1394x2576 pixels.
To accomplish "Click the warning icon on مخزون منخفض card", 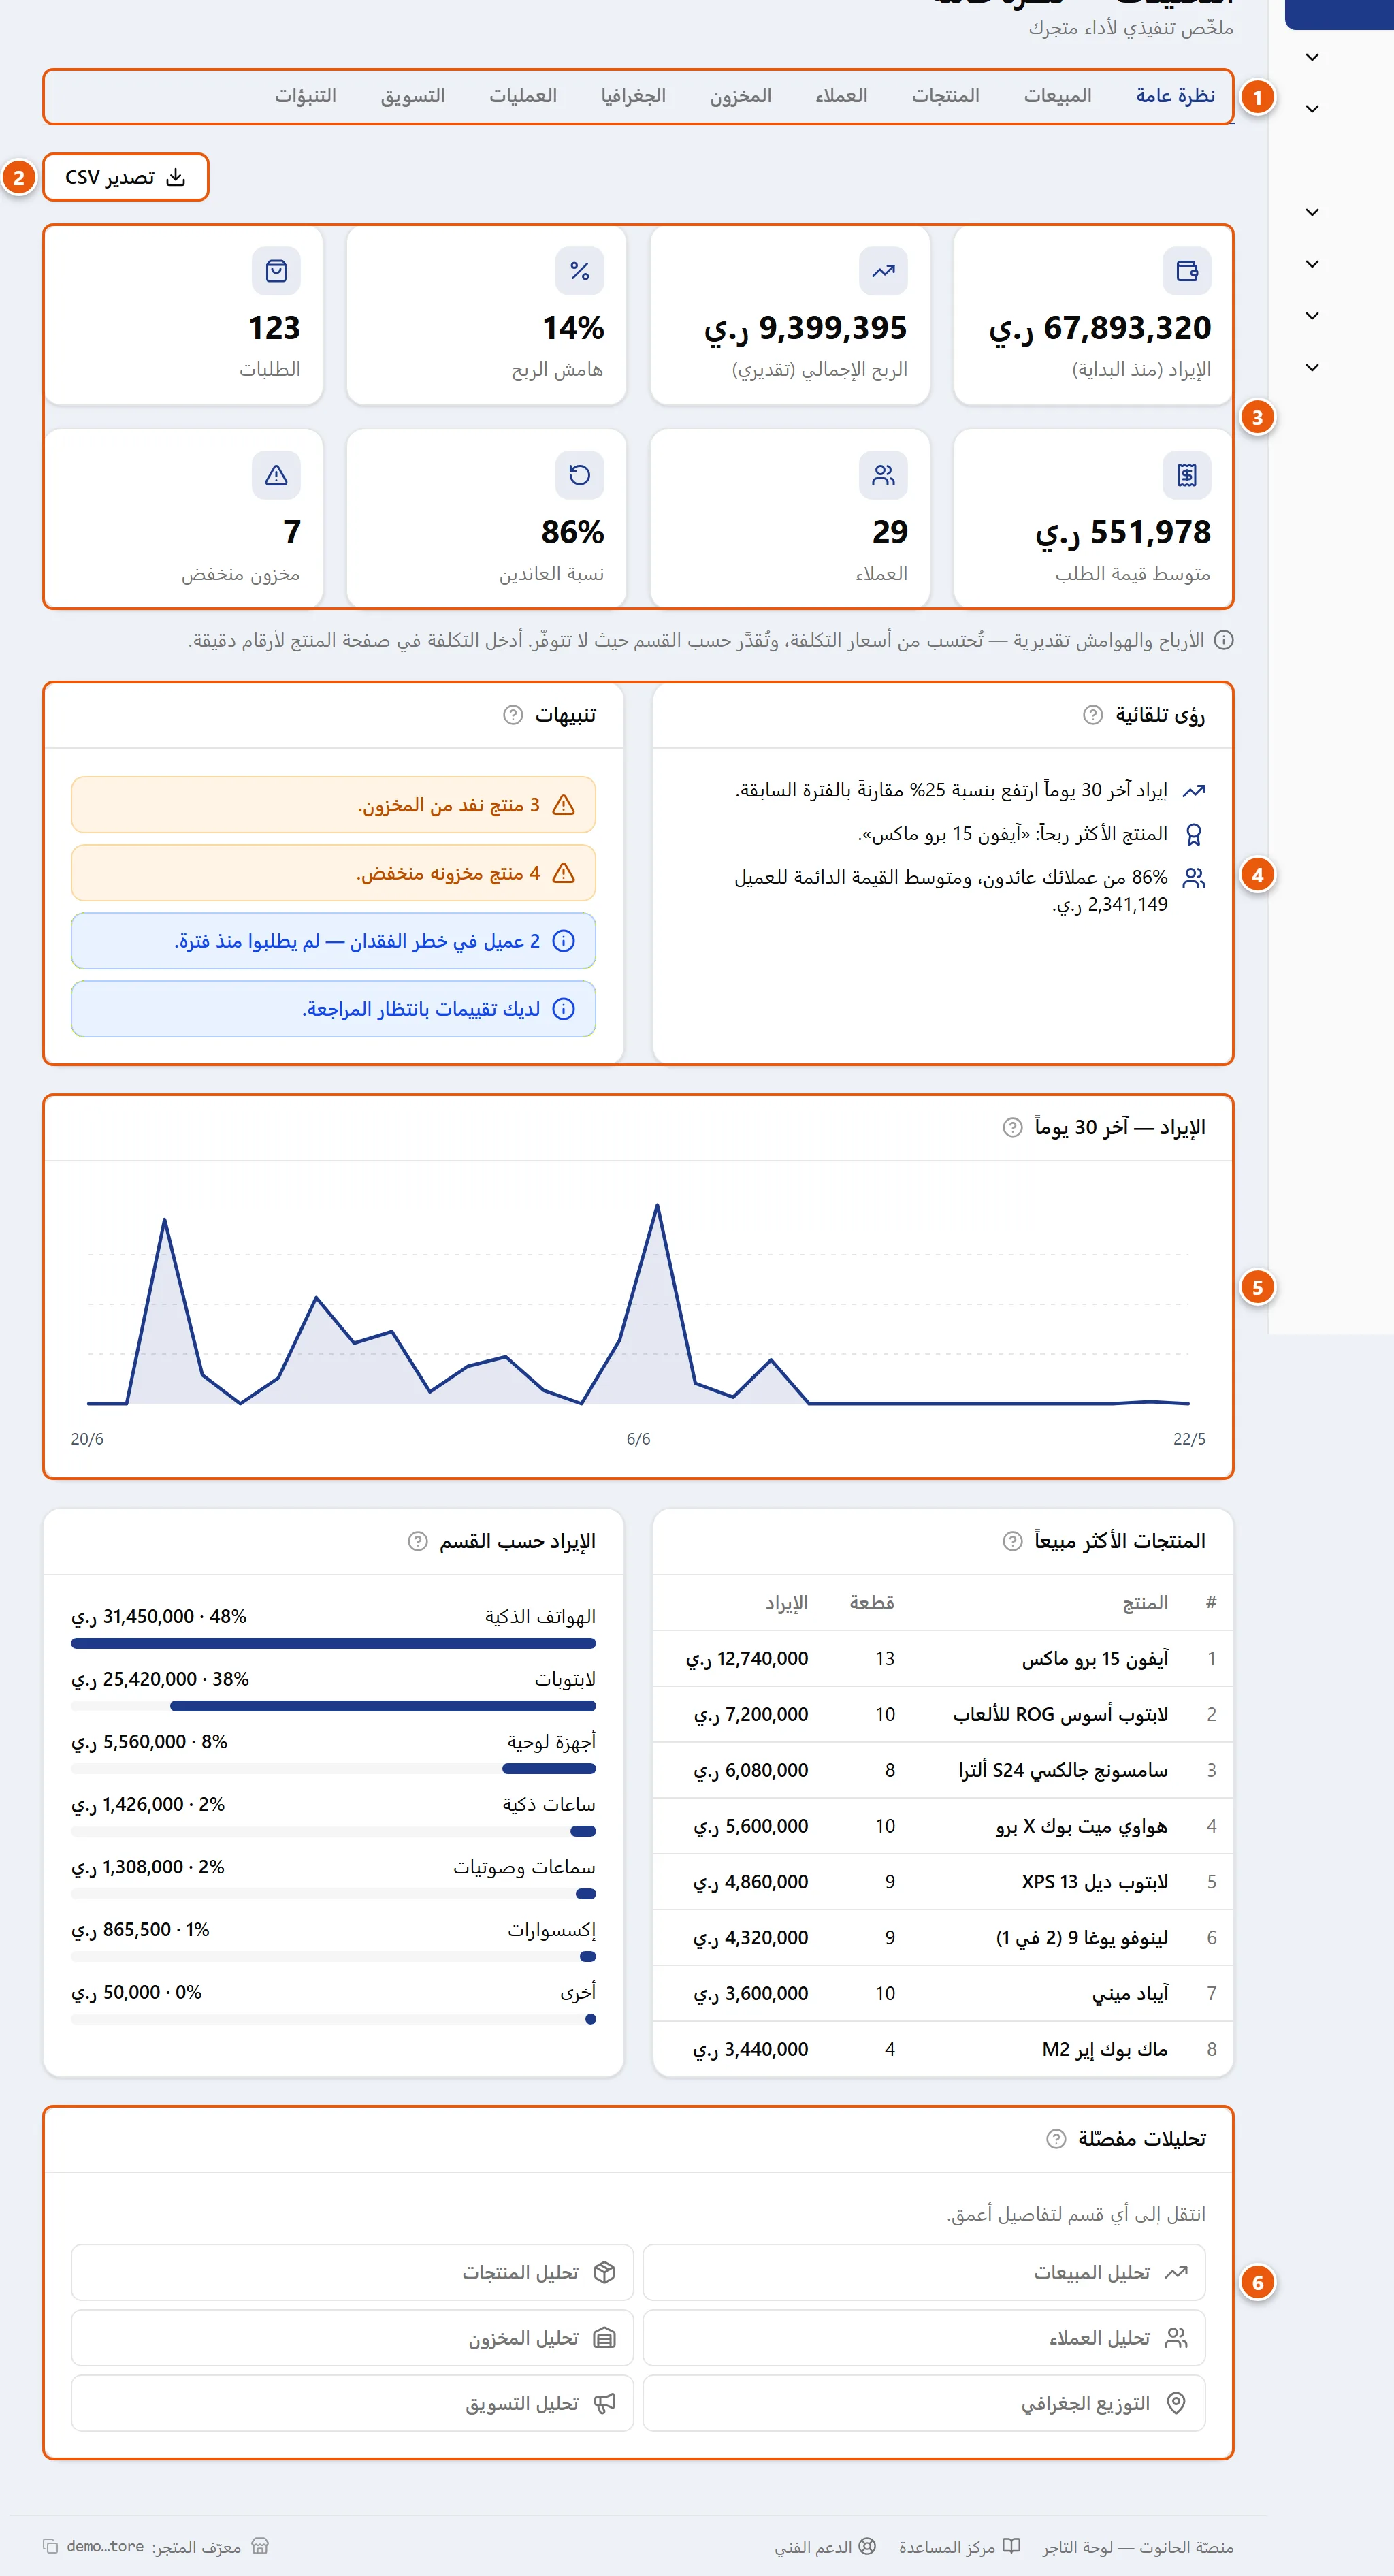I will [x=276, y=475].
